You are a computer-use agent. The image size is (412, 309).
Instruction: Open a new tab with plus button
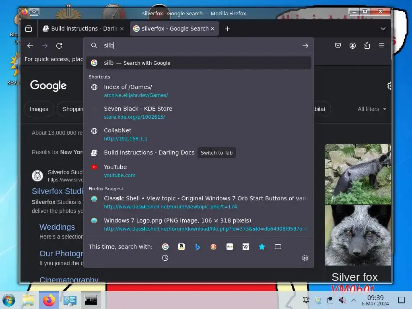(228, 29)
